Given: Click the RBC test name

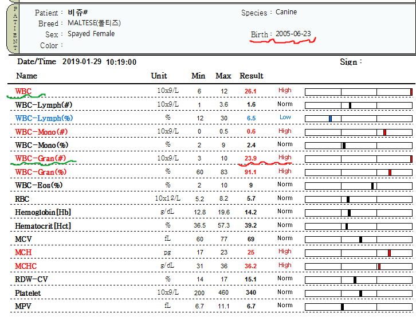Looking at the screenshot, I should (x=22, y=199).
